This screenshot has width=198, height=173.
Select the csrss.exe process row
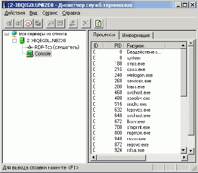[136, 70]
